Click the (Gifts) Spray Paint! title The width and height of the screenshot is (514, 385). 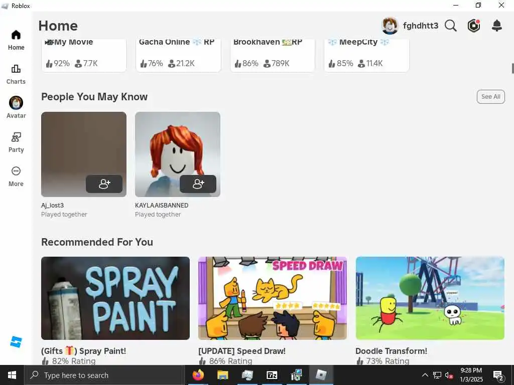(x=84, y=351)
